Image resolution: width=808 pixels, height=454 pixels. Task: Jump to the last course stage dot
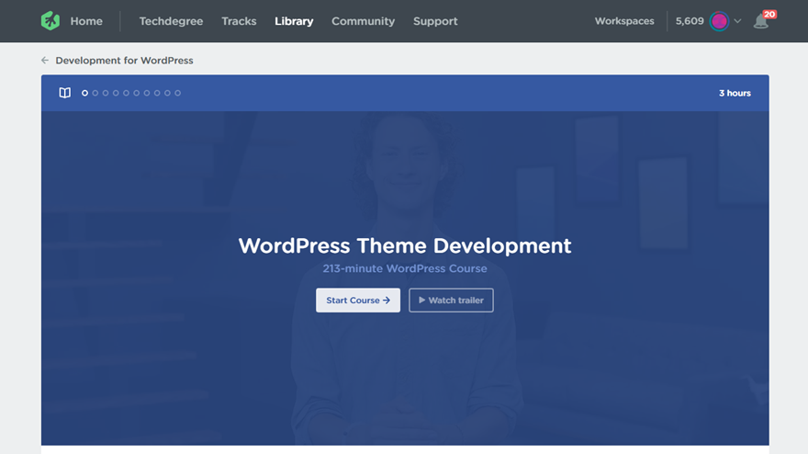pos(178,93)
